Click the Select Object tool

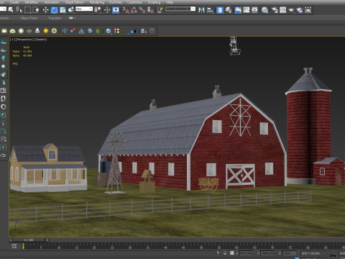[x=11, y=10]
